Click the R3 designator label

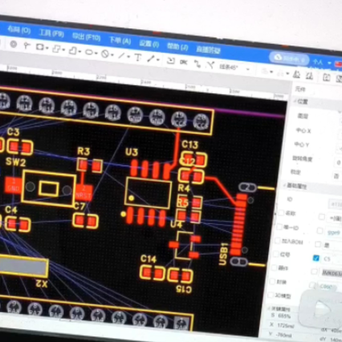coord(84,152)
